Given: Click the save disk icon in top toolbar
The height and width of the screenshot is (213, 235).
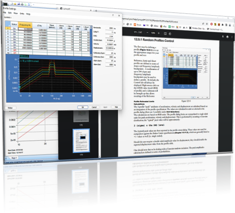Looking at the screenshot, I should 19,4.
